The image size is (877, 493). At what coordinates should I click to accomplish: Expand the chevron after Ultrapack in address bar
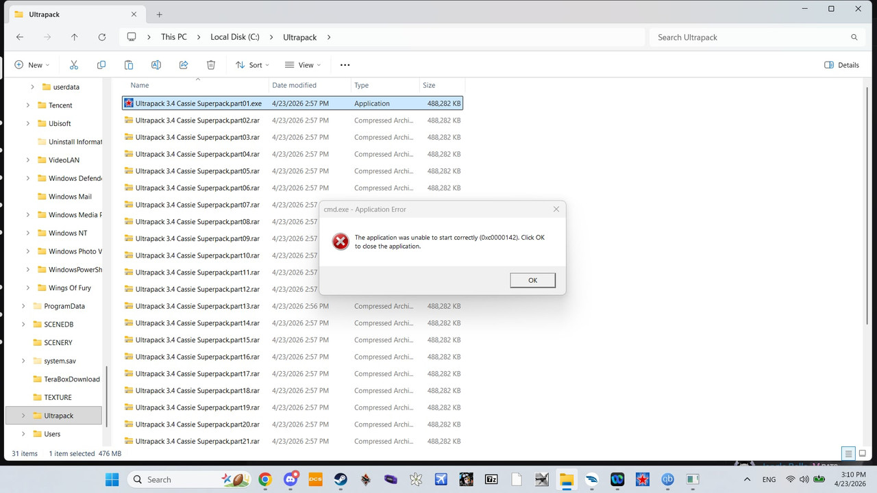tap(329, 37)
